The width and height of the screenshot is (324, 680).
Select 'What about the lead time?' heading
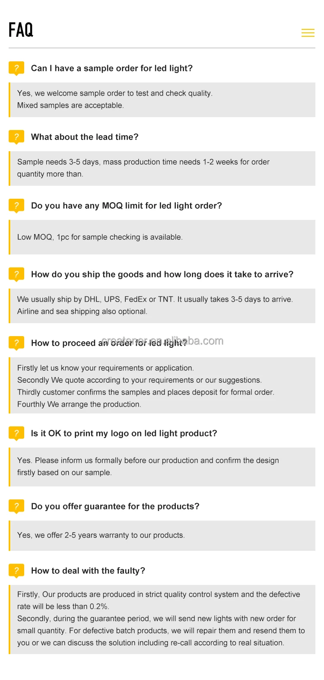(85, 137)
